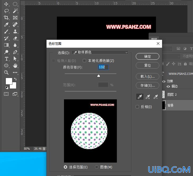Select the Dodge tool
Screen dimensions: 193x176
[6, 52]
